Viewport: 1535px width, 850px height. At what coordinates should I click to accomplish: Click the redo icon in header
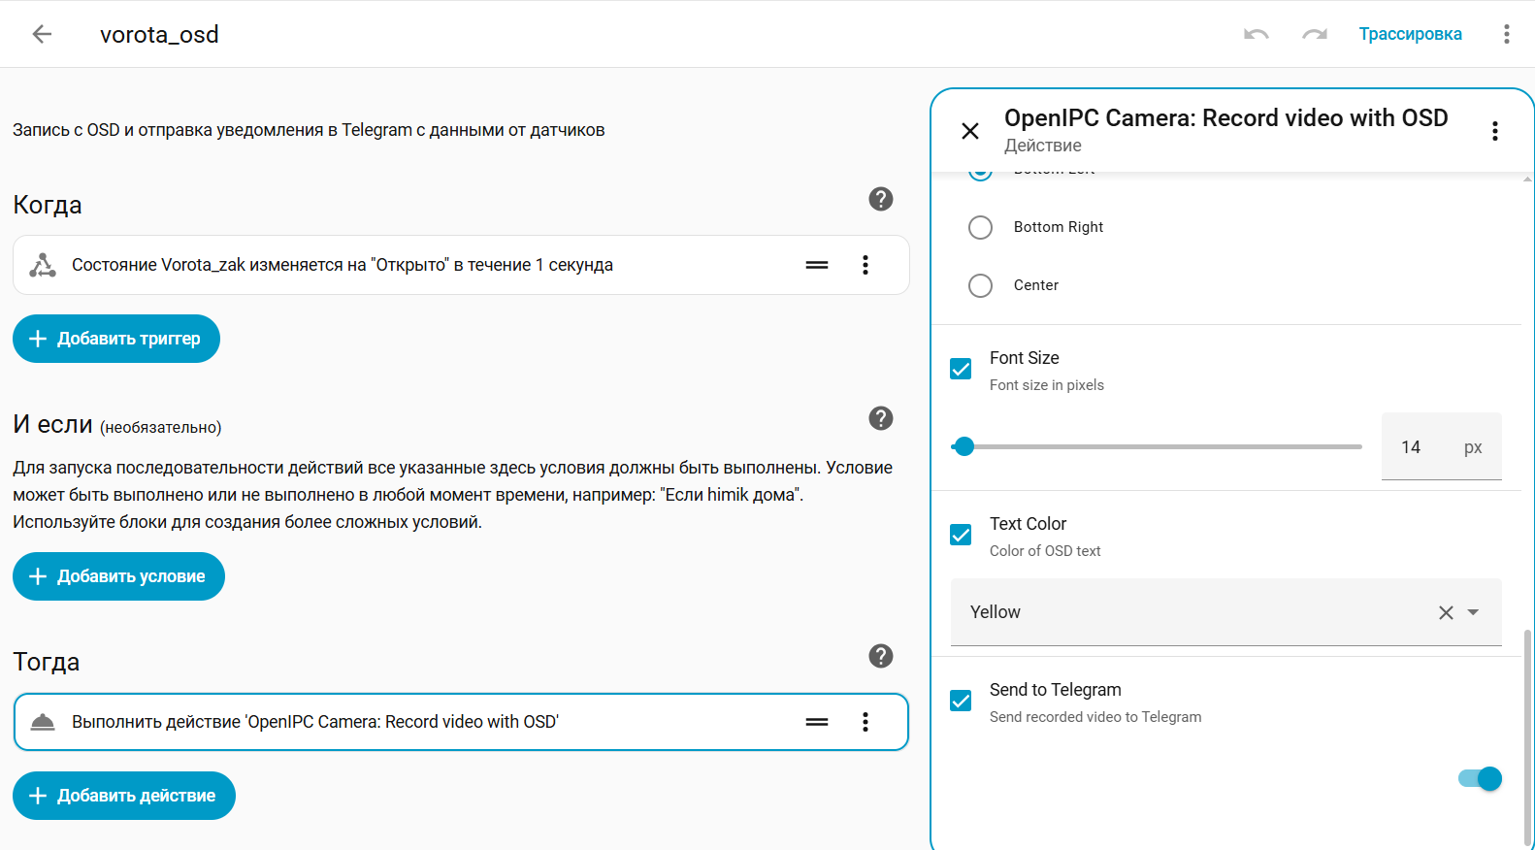coord(1315,34)
